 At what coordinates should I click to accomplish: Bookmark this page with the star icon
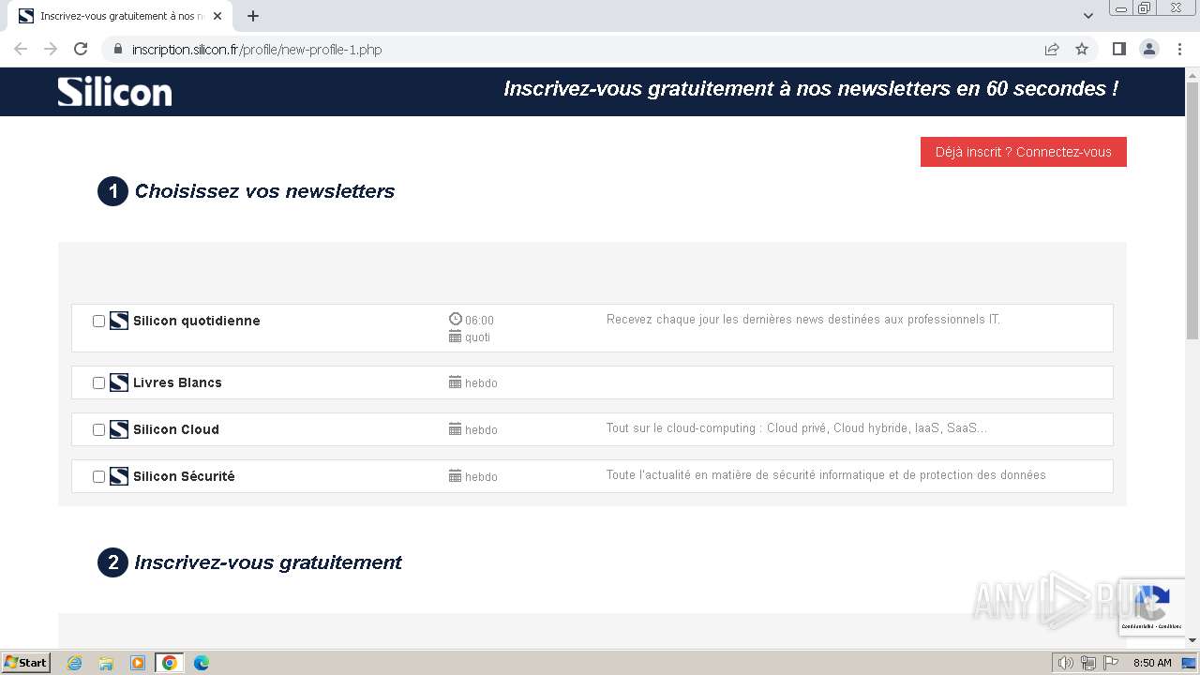(1082, 49)
